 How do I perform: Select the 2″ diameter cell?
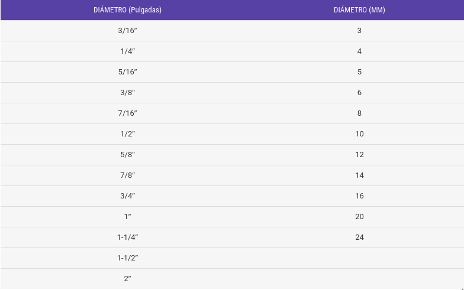(127, 279)
